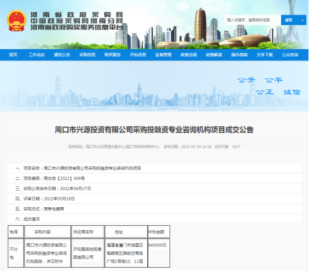Click 采购公告发布日期 2022年04月27日 row
This screenshot has width=309, height=271.
coord(154,188)
